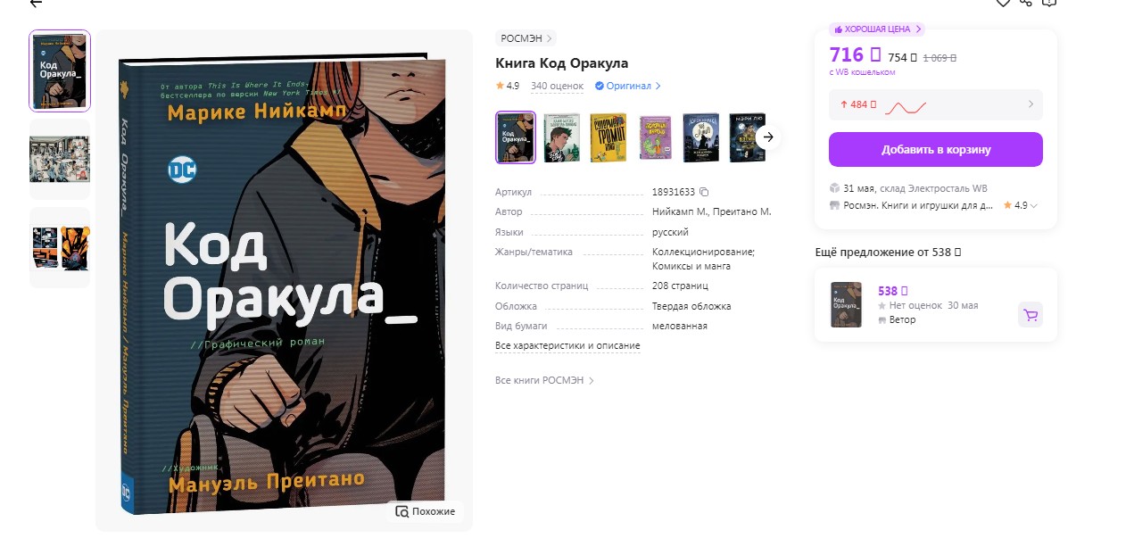Click the blue Оригинал verification badge
Screen dimensions: 1134x555
coord(628,87)
